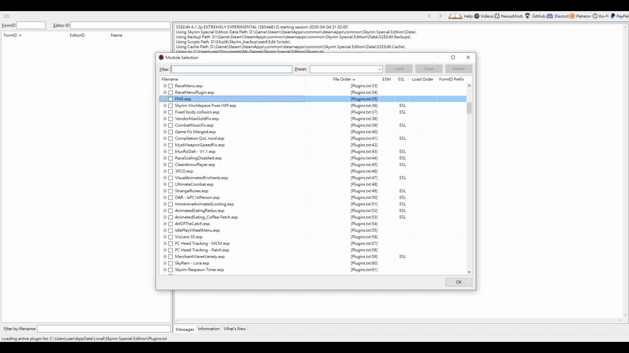Open the Preset dropdown
The width and height of the screenshot is (629, 353).
point(380,69)
